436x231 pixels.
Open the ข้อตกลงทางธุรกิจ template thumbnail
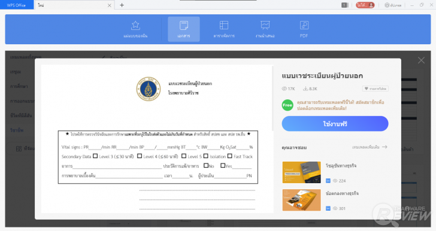[301, 200]
